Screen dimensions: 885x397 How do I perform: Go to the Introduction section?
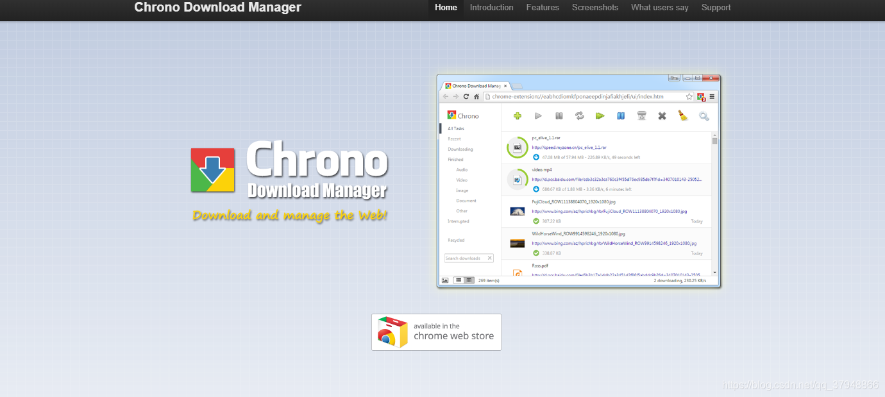click(x=491, y=8)
